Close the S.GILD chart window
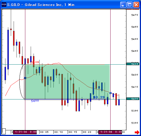The height and width of the screenshot is (136, 141). tap(136, 5)
